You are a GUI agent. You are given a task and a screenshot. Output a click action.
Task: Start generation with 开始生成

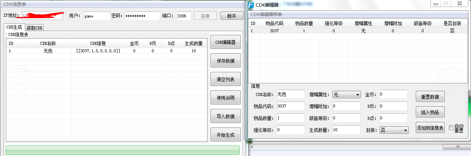(225, 135)
